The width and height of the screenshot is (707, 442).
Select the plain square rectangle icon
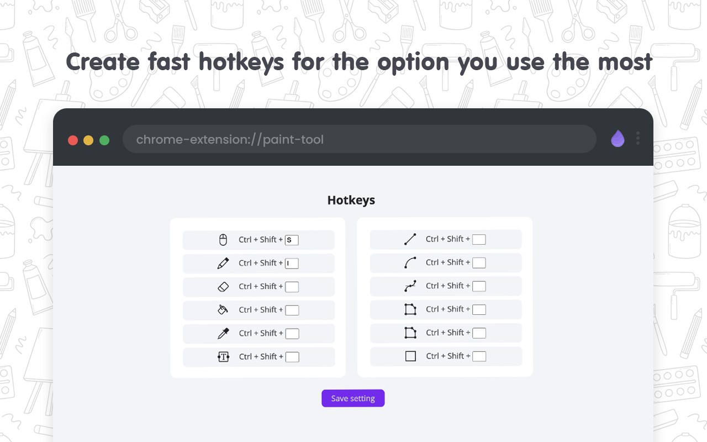coord(410,356)
